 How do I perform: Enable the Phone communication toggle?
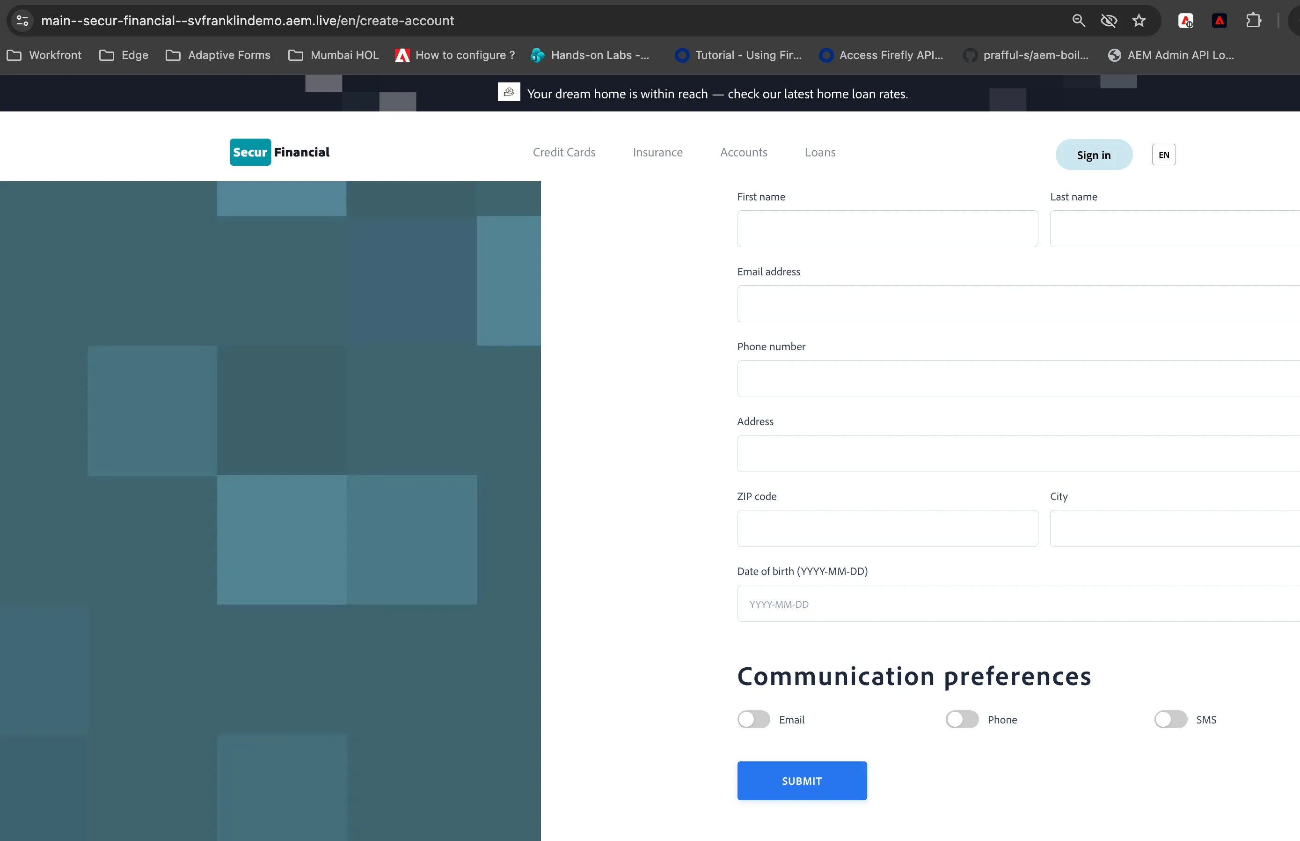962,719
